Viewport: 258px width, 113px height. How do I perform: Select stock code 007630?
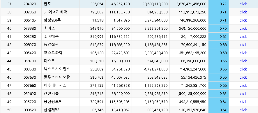[30, 77]
